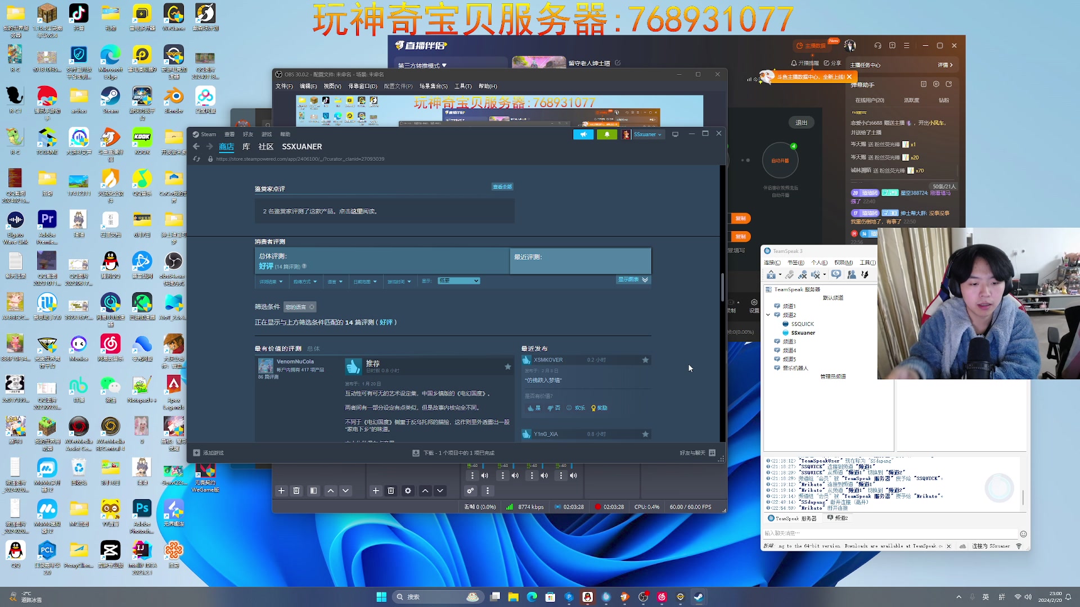Open OBS 工具(T) menu

coord(463,87)
